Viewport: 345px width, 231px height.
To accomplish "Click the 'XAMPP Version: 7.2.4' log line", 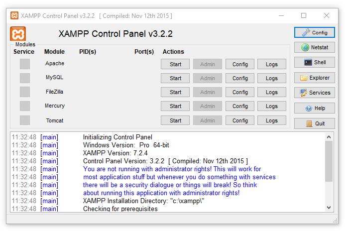I will coord(115,153).
